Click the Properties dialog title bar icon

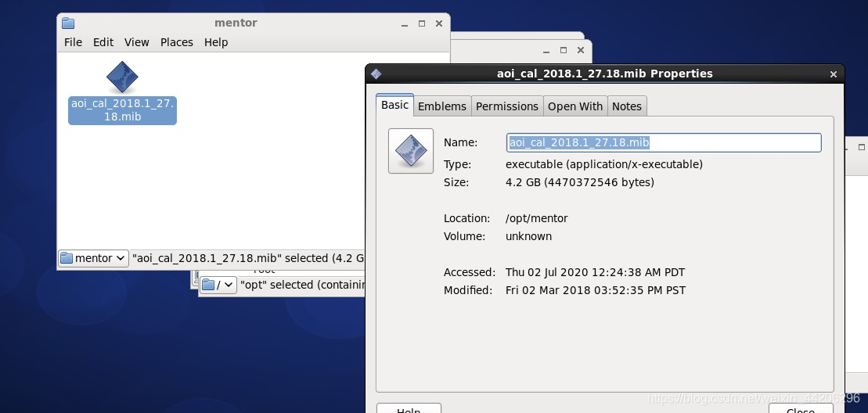[376, 74]
